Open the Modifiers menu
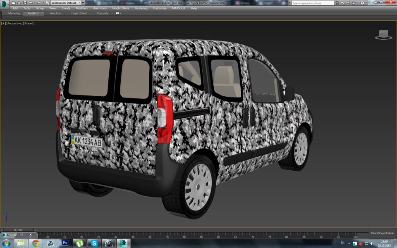The width and height of the screenshot is (397, 248). coord(81,8)
